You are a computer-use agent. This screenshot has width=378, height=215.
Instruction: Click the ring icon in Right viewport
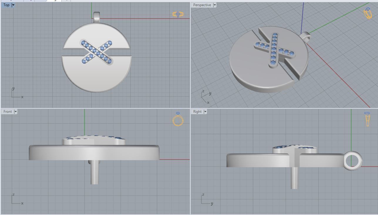coord(367,119)
